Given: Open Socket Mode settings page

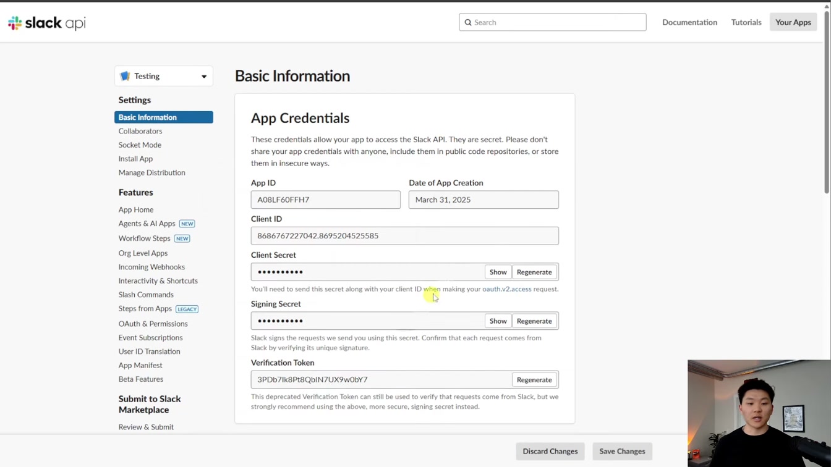Looking at the screenshot, I should coord(140,145).
